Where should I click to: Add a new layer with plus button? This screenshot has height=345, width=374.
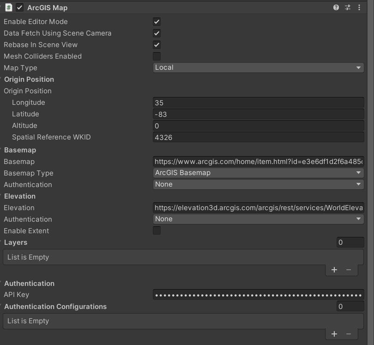pos(334,270)
